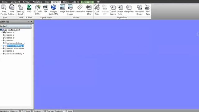This screenshot has width=199, height=112.
Task: Open the Item Tools contextual tab
Action: click(x=87, y=2)
